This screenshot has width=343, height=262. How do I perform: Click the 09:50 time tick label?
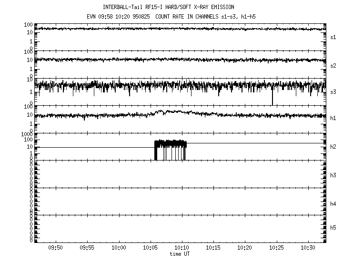click(x=55, y=248)
